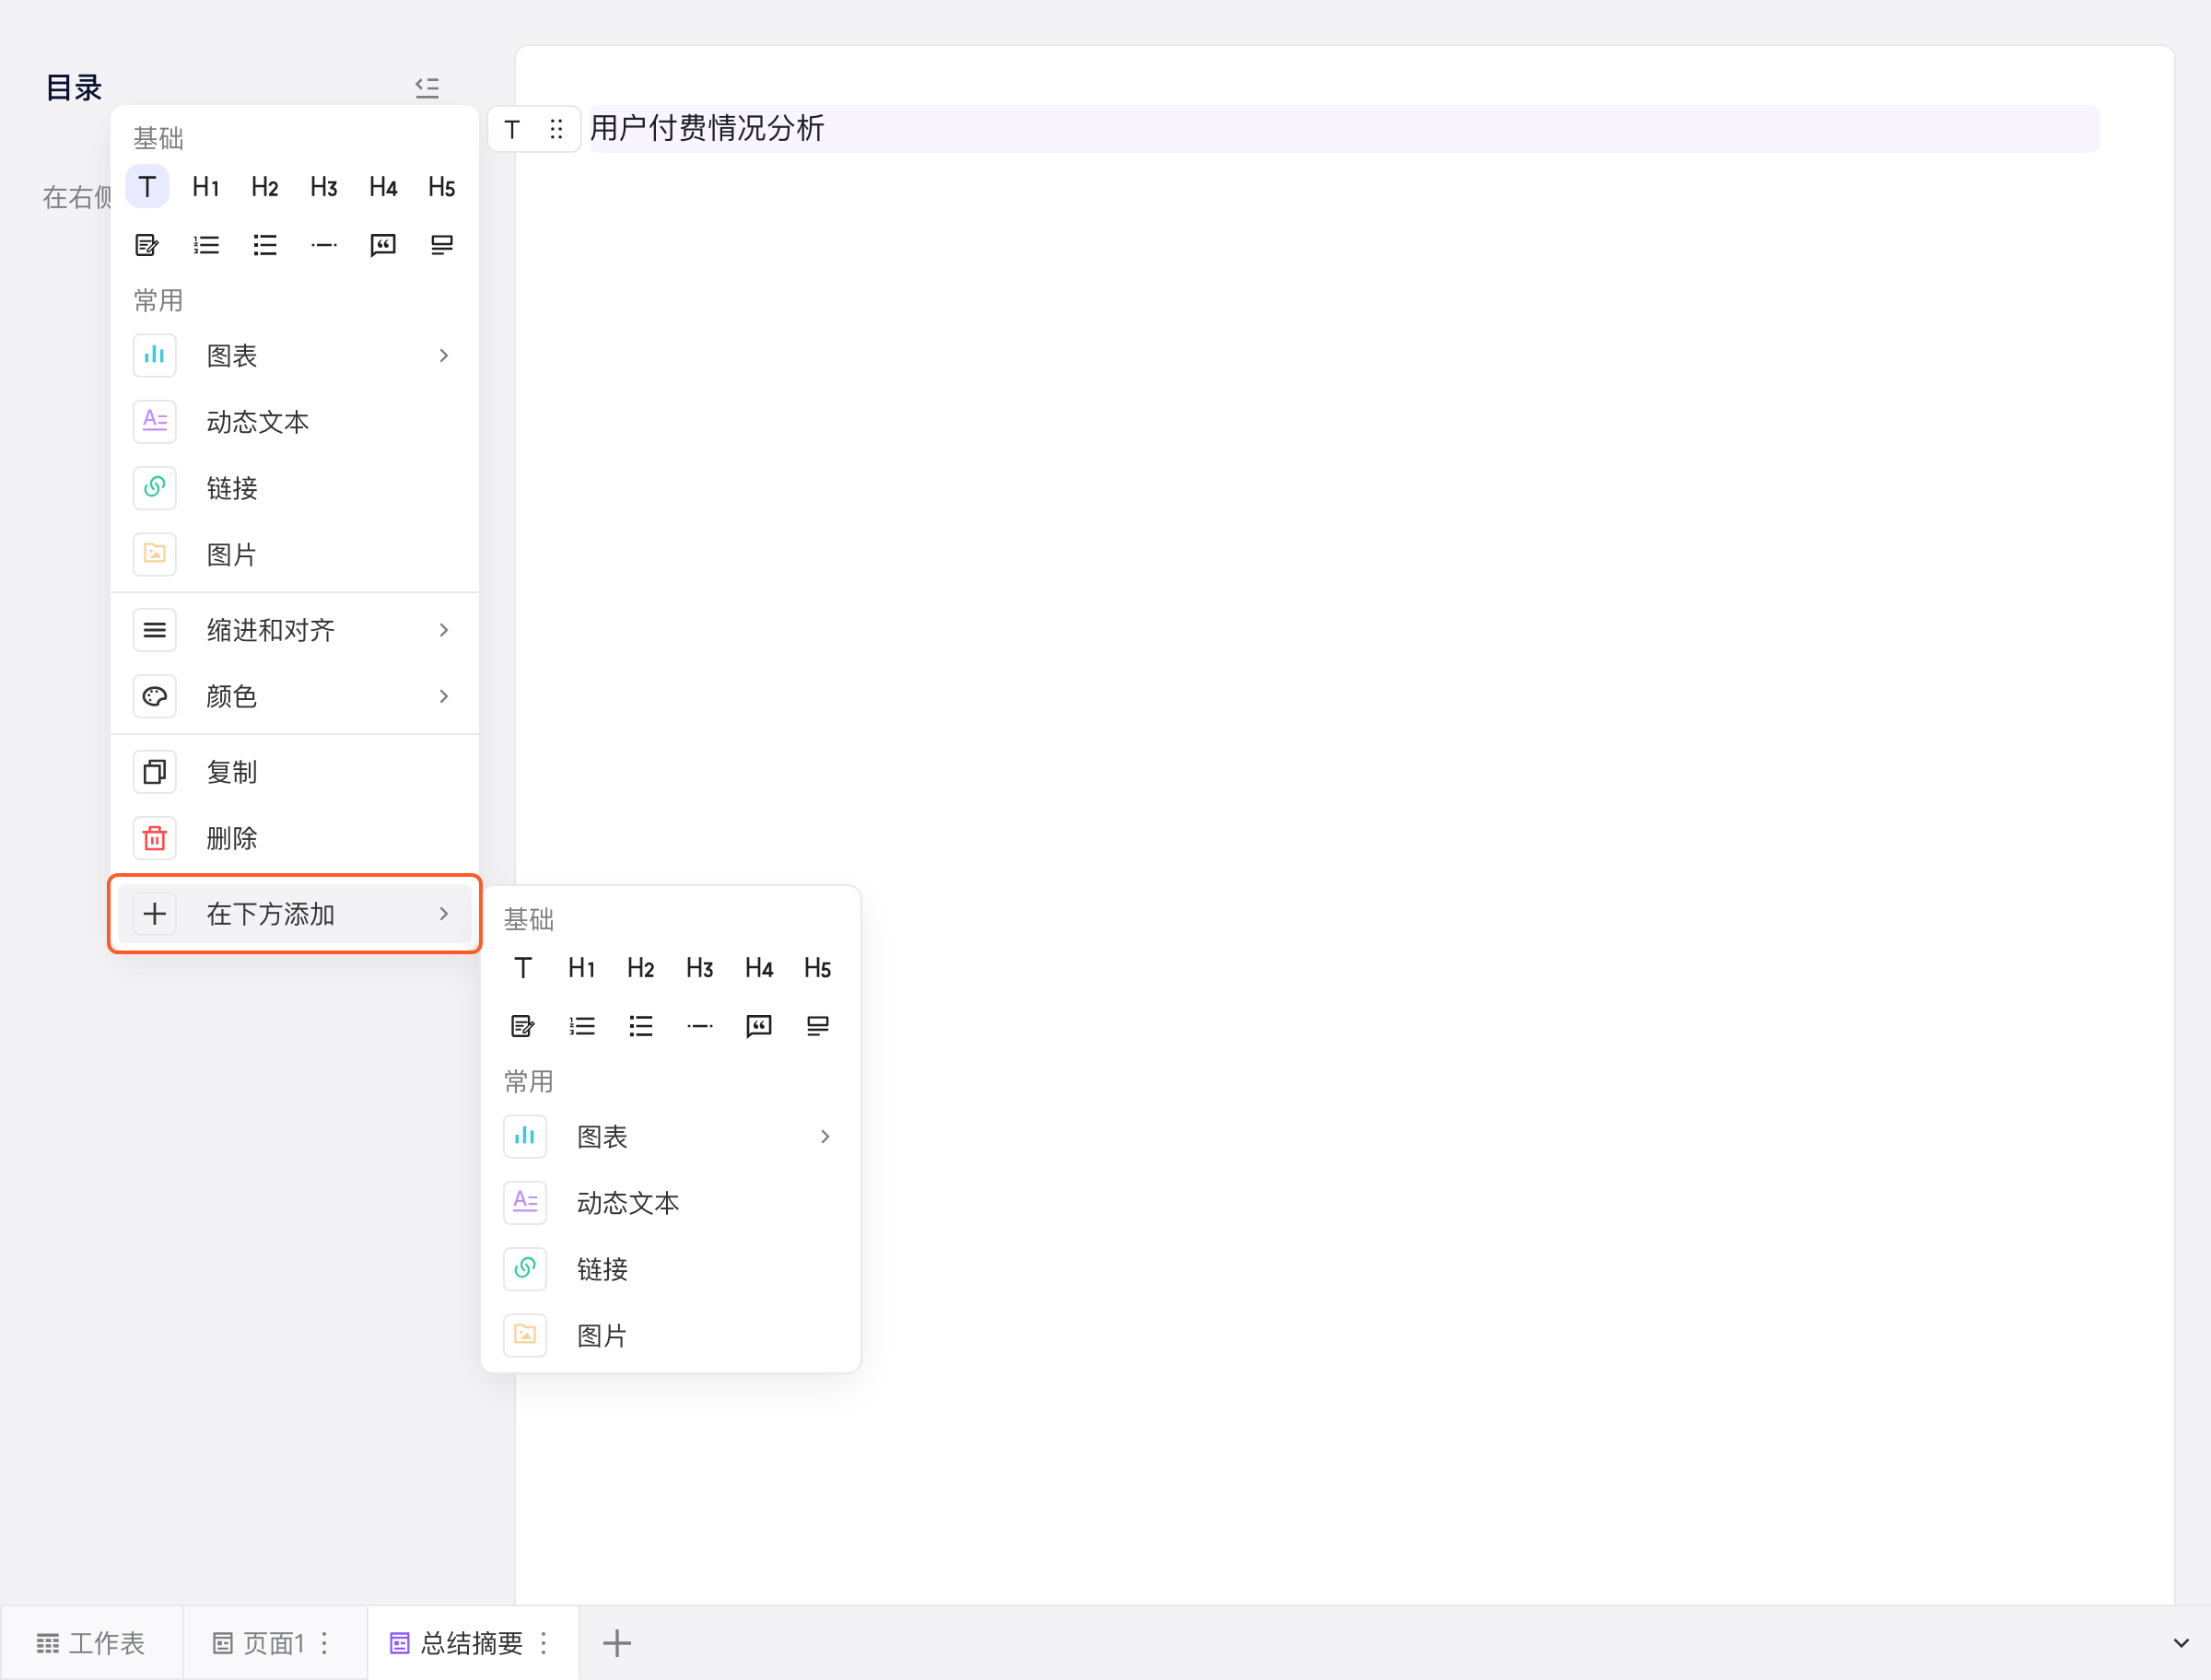Collapse the 目录 sidebar panel
The image size is (2211, 1680).
pos(427,88)
